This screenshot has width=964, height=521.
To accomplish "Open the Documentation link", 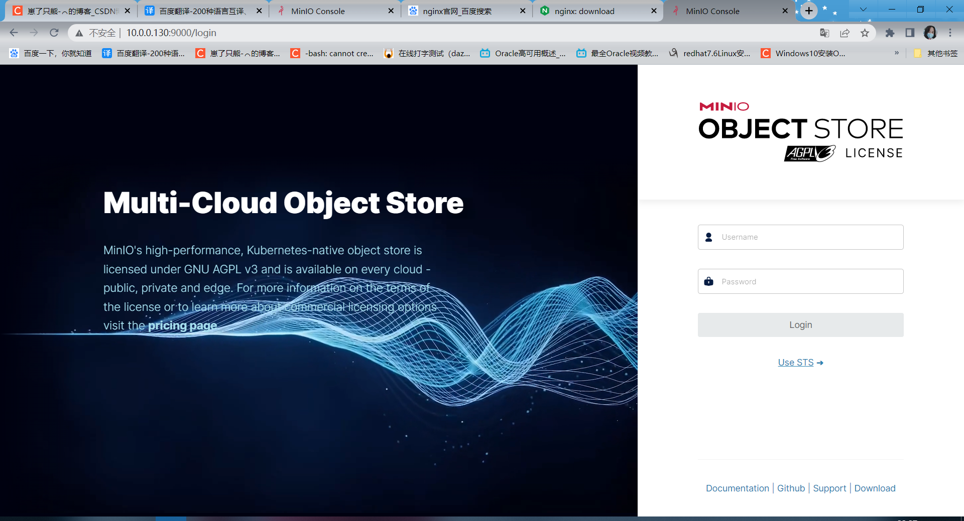I will [x=737, y=488].
